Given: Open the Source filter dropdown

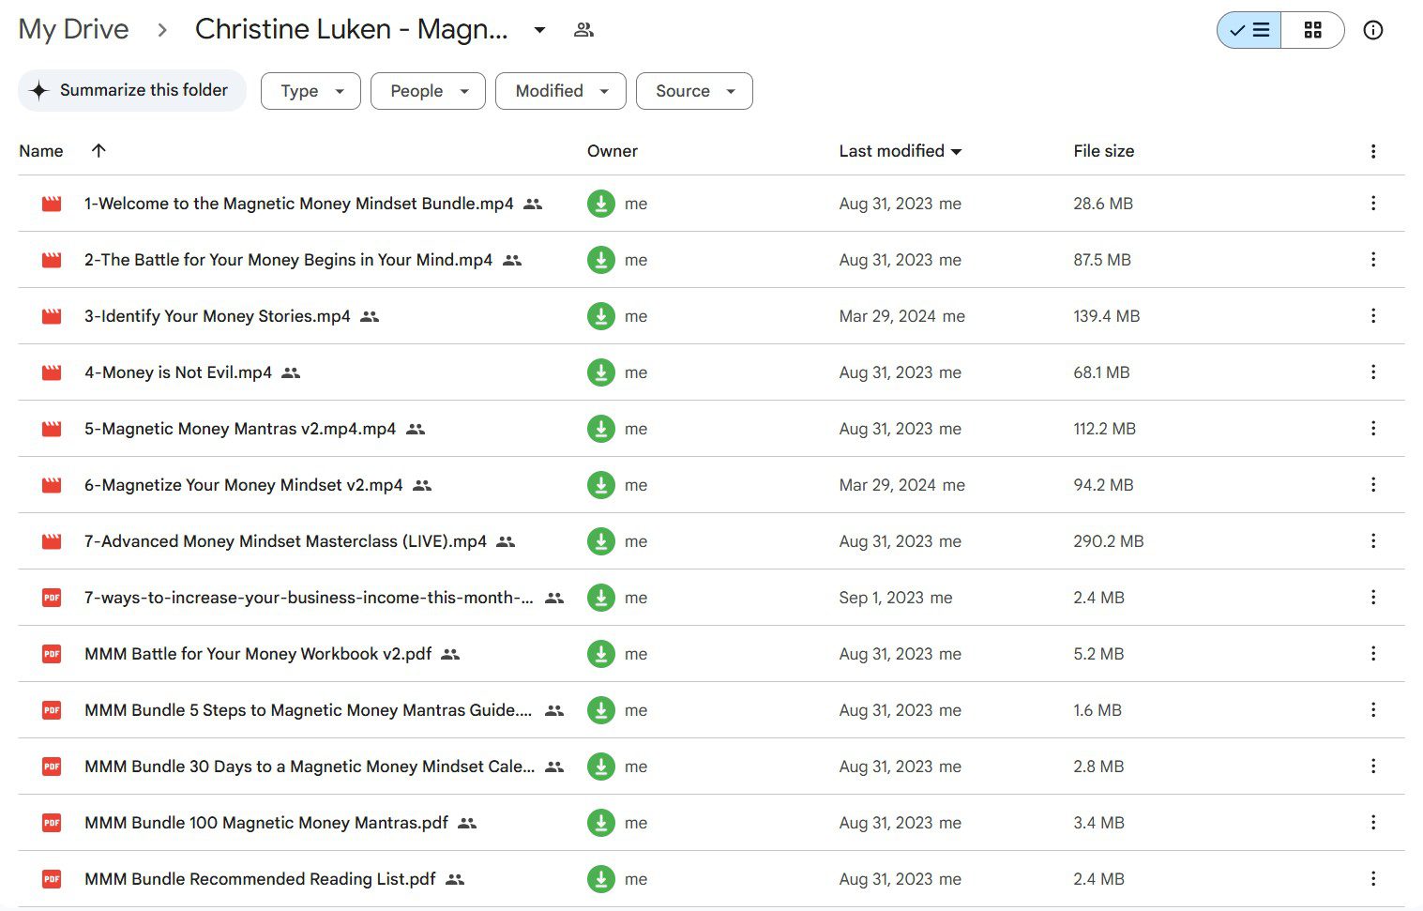Looking at the screenshot, I should point(694,91).
